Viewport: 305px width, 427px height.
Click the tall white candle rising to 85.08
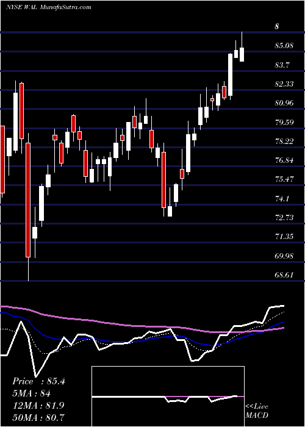point(231,74)
